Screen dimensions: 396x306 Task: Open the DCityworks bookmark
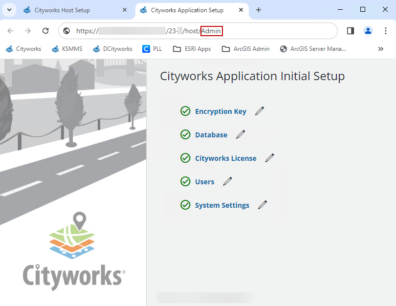tap(112, 49)
